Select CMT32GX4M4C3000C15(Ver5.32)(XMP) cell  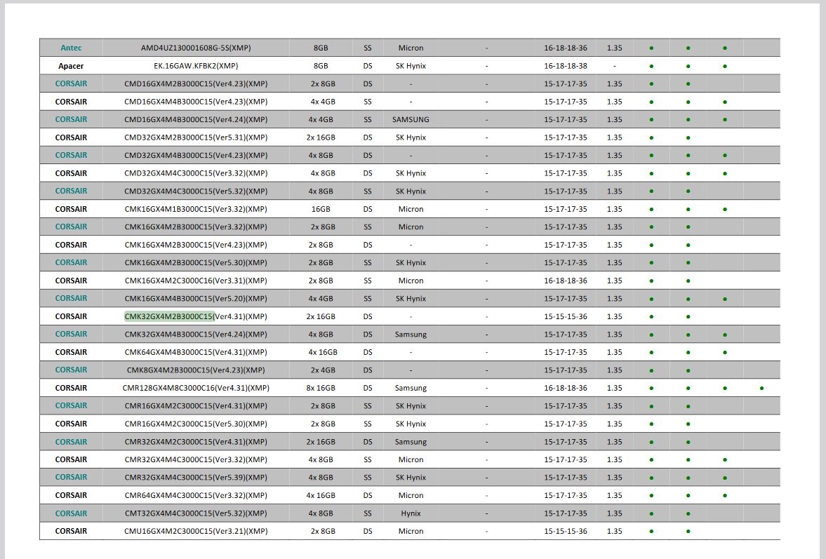(x=196, y=513)
